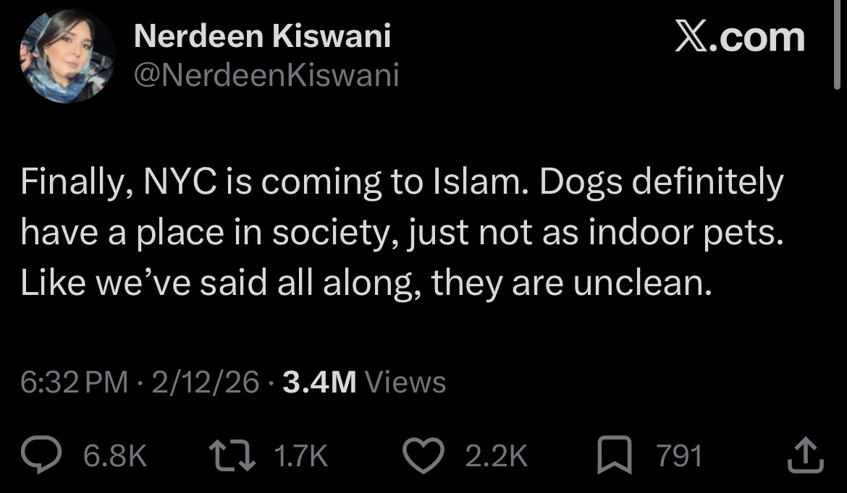
Task: Click the 1.7K reposts count
Action: click(x=300, y=456)
